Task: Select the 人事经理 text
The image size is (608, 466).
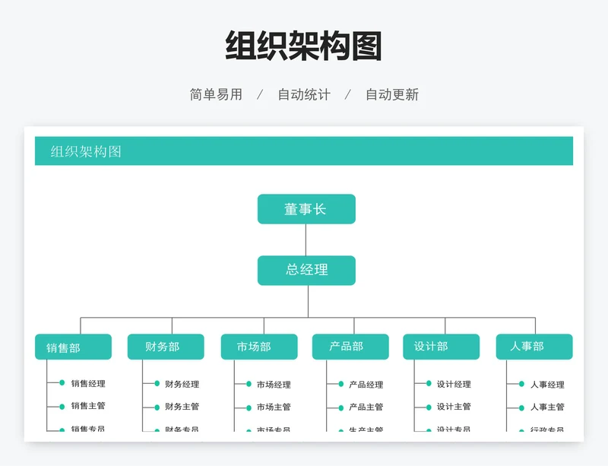Action: click(547, 385)
